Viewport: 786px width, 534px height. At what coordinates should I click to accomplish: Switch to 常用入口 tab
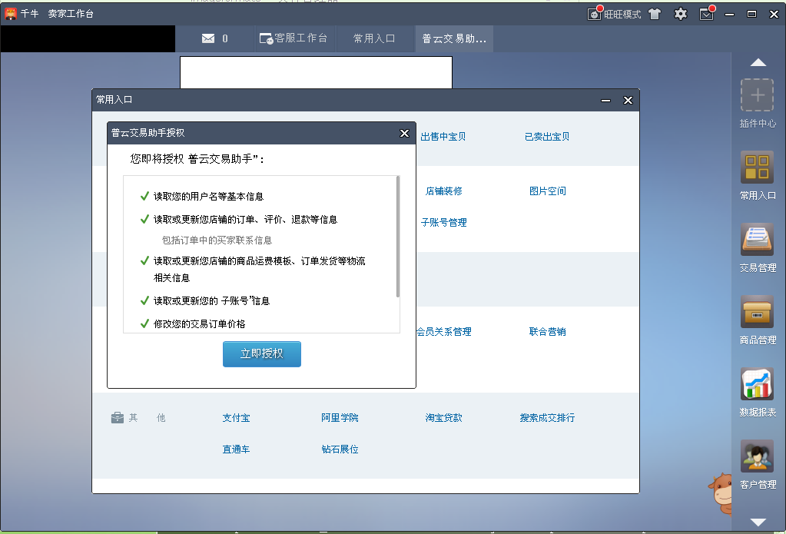pos(374,38)
